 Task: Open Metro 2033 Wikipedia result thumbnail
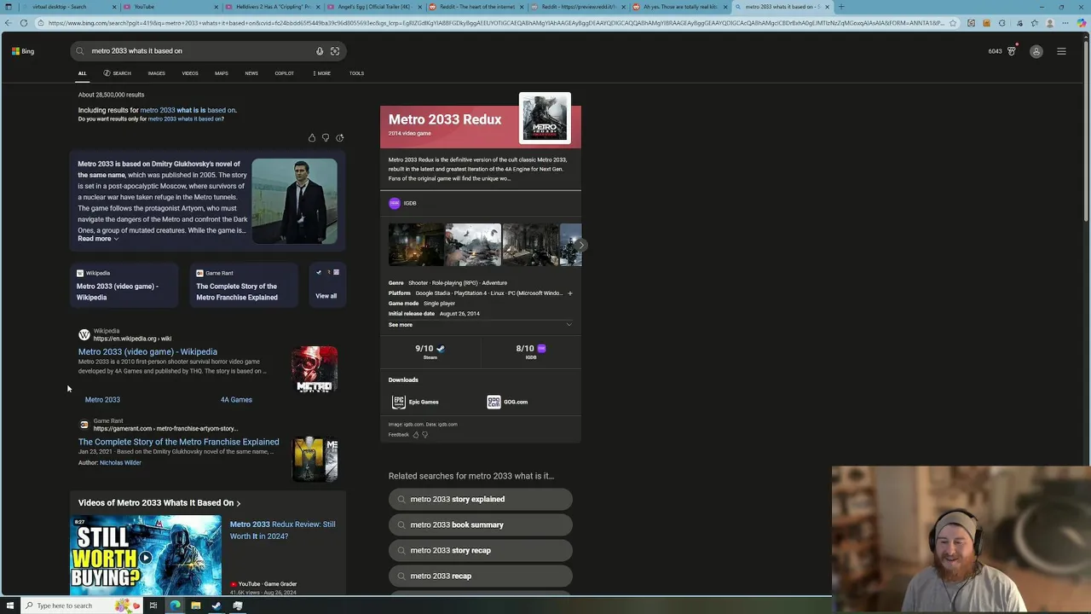[x=315, y=369]
